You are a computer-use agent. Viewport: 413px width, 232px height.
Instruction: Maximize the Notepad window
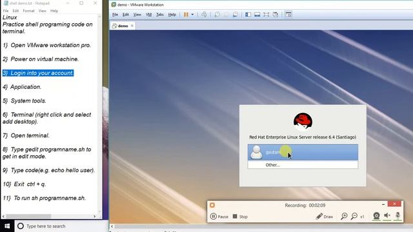pyautogui.click(x=81, y=3)
